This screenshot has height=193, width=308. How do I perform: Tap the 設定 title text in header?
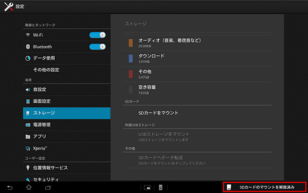pyautogui.click(x=20, y=6)
